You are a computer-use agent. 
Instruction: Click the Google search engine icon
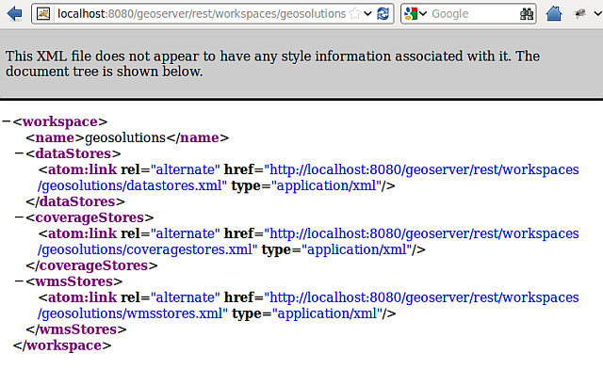[411, 14]
